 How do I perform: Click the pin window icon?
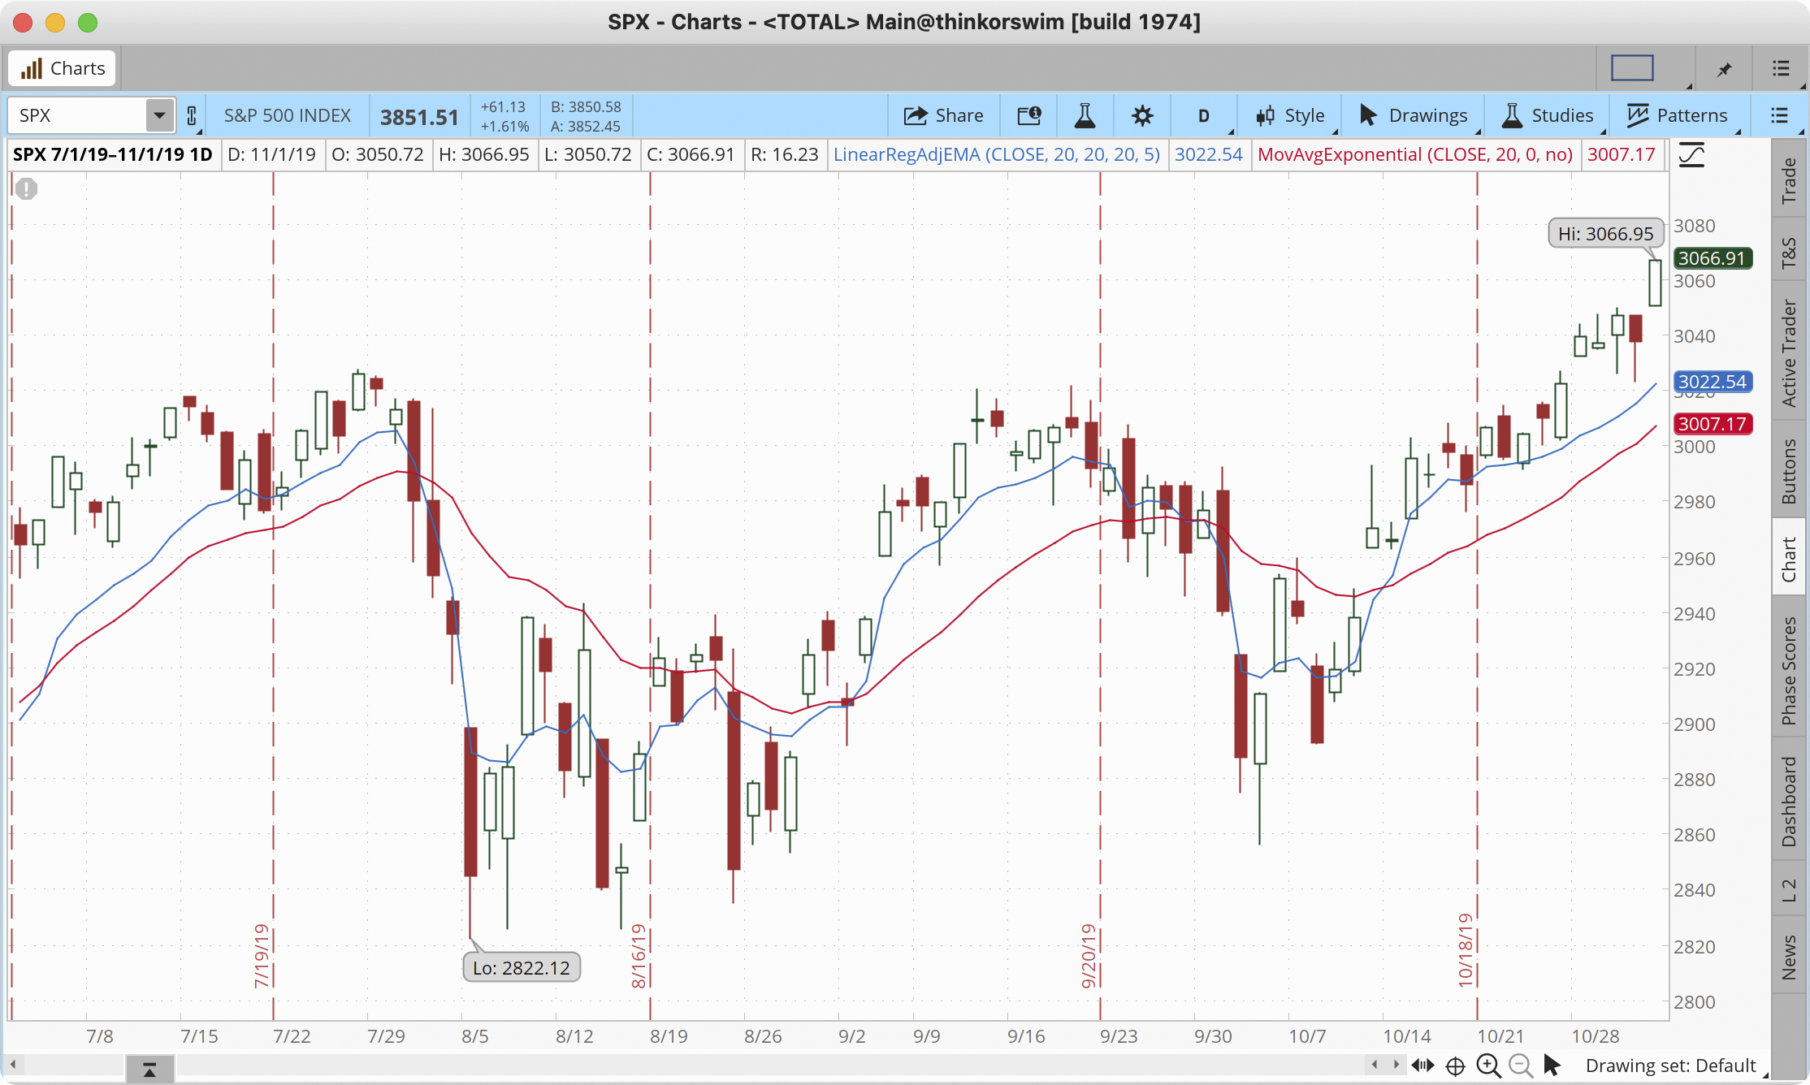point(1724,69)
